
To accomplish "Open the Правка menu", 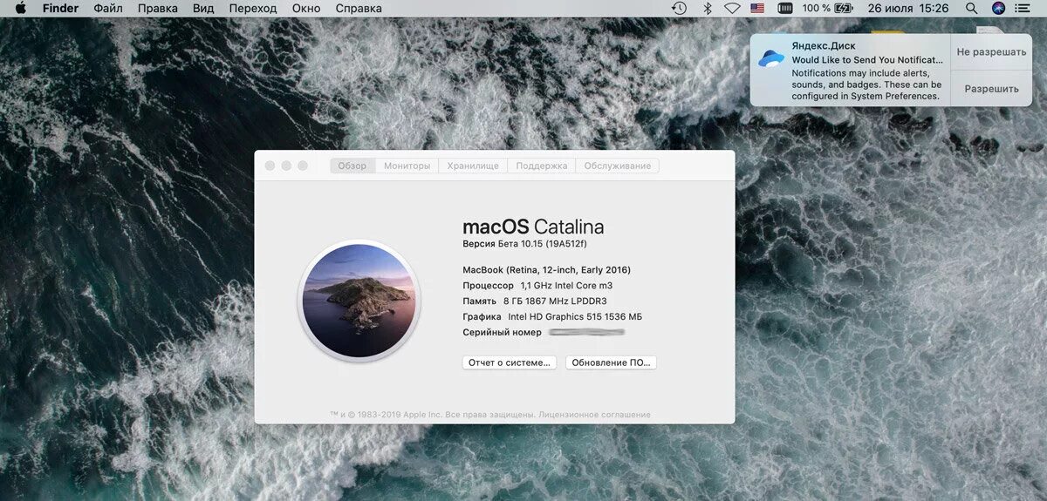I will pyautogui.click(x=158, y=8).
